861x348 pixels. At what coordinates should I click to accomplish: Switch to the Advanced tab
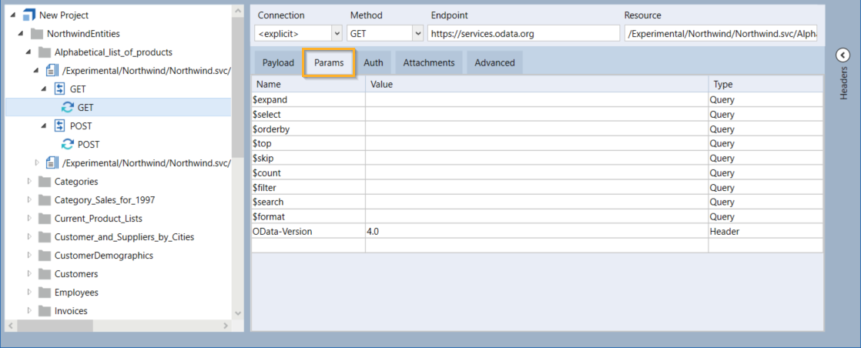tap(494, 63)
